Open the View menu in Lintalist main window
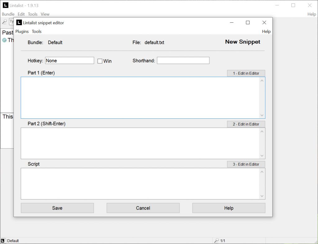This screenshot has height=244, width=318. [45, 14]
